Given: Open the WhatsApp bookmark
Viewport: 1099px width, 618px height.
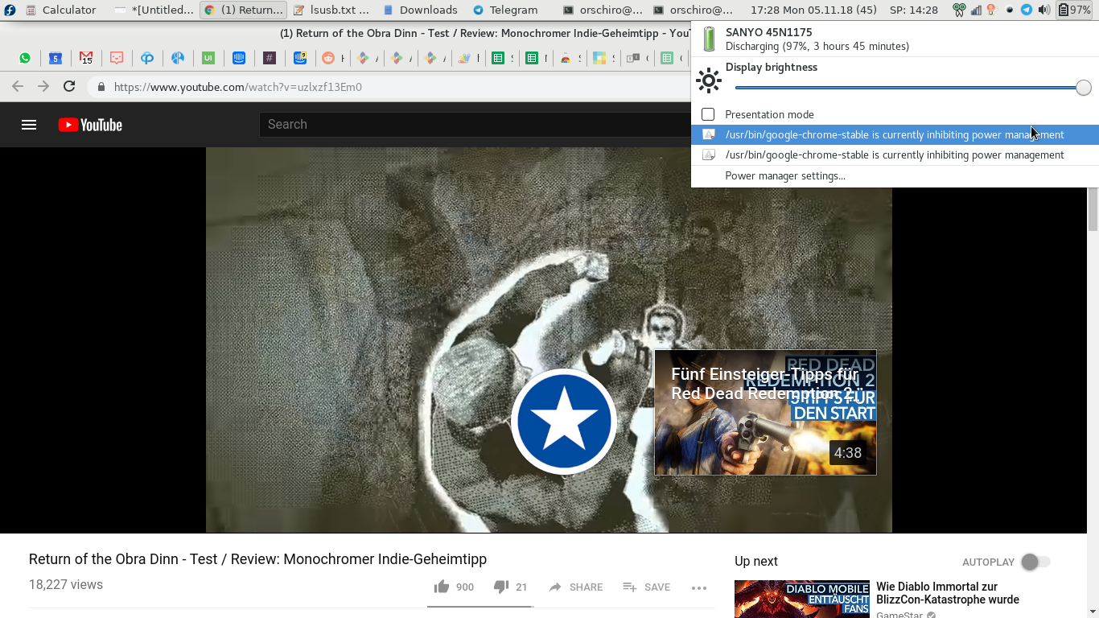Looking at the screenshot, I should pos(25,58).
